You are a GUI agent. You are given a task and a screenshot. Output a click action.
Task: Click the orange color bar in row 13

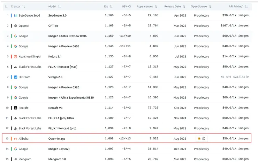pos(12,139)
